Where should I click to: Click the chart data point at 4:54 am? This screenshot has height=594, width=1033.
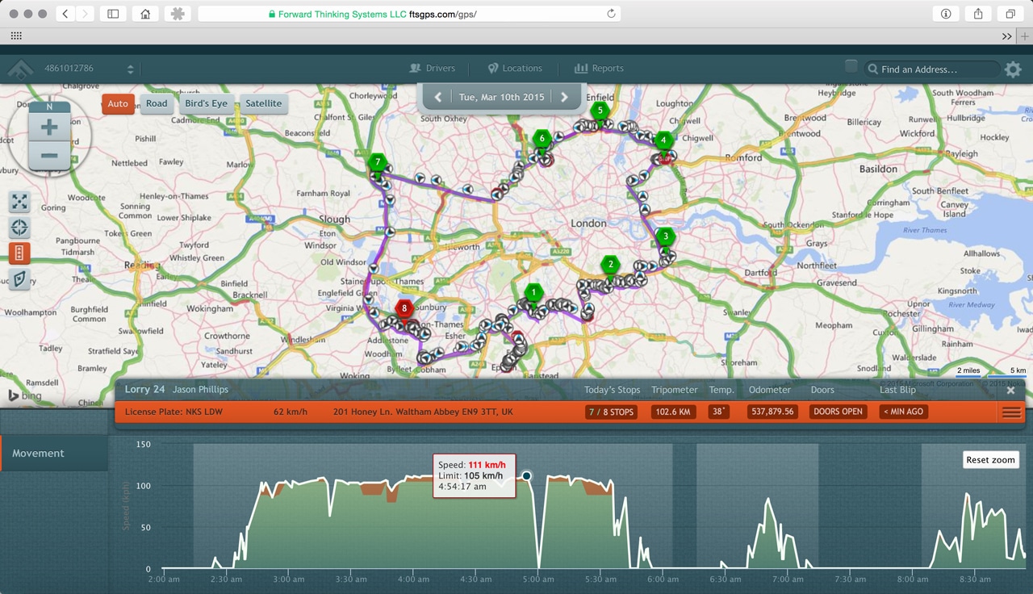point(526,476)
